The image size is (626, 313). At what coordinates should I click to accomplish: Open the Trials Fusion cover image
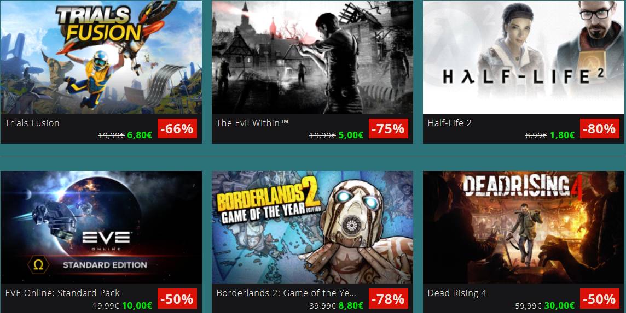101,57
